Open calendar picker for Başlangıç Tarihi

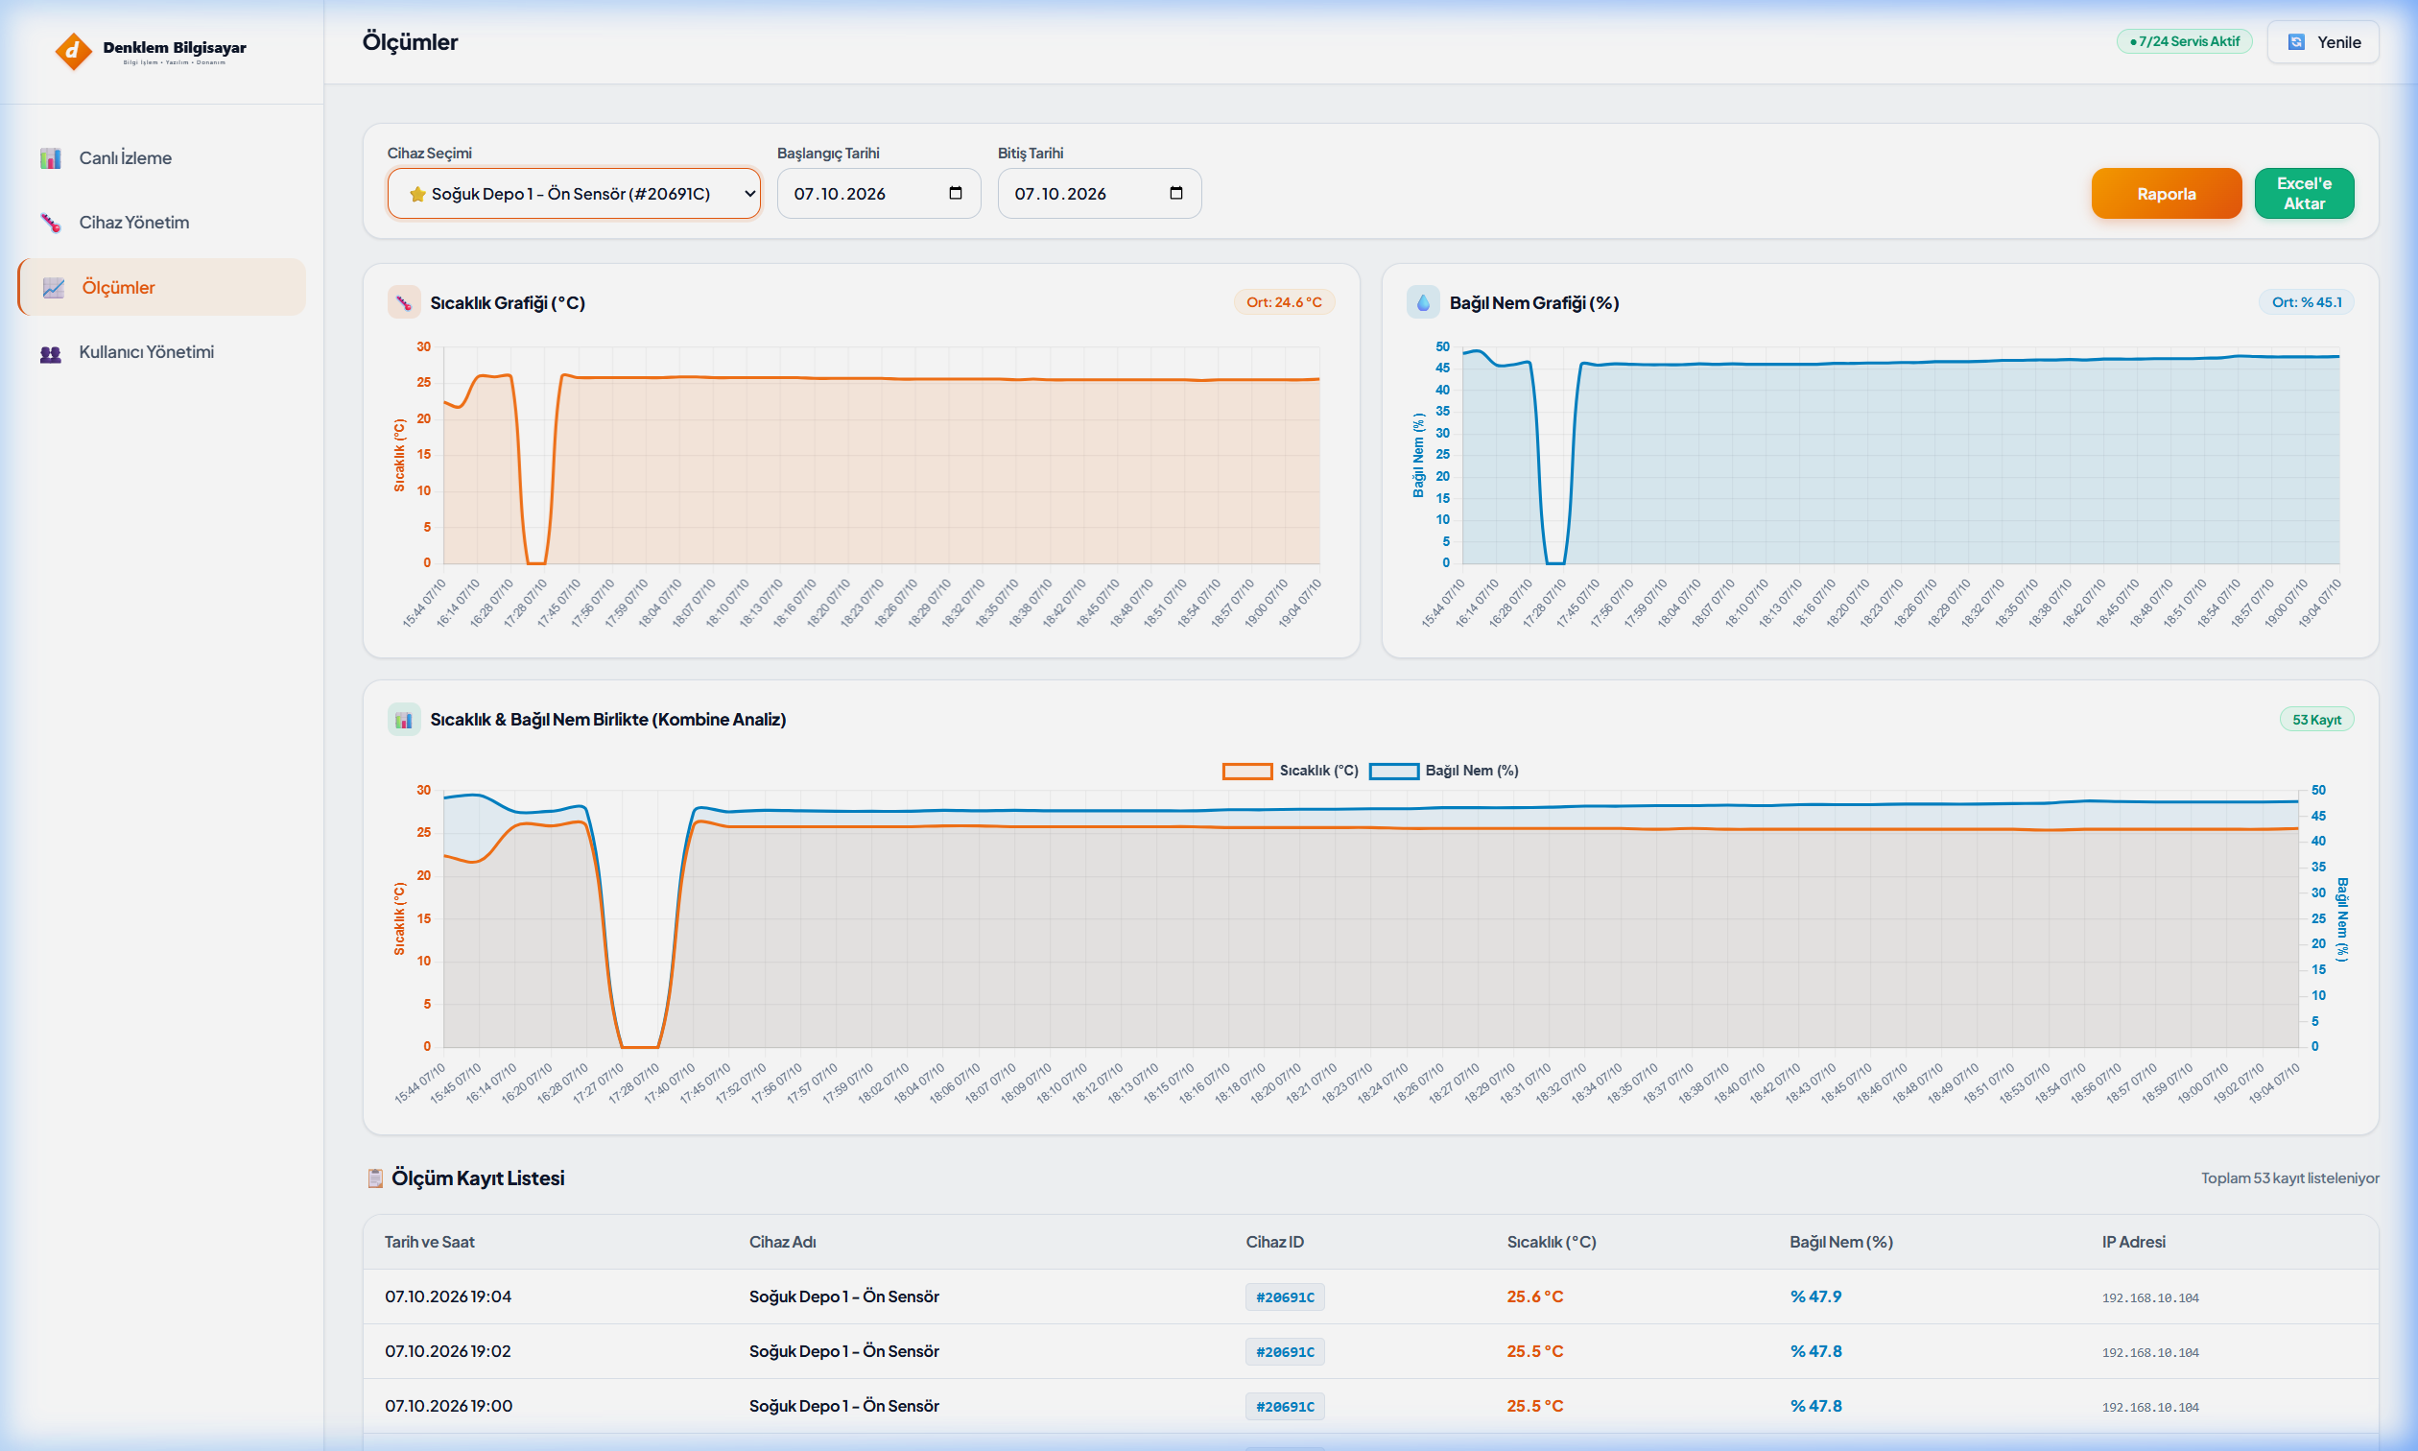[956, 193]
